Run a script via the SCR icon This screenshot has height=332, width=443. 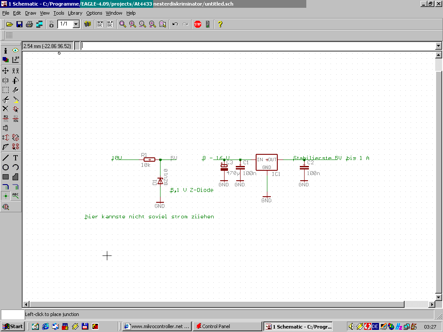point(100,24)
